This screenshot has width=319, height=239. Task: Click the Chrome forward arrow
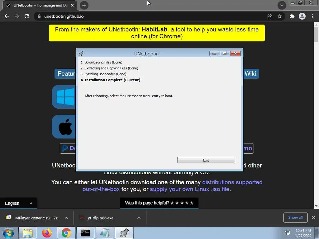coord(17,16)
